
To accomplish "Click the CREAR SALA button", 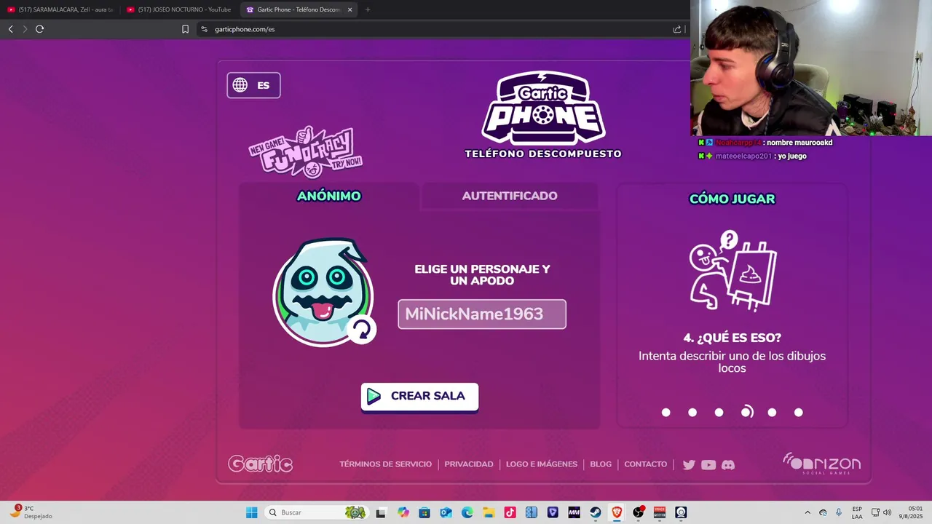I will pyautogui.click(x=419, y=397).
